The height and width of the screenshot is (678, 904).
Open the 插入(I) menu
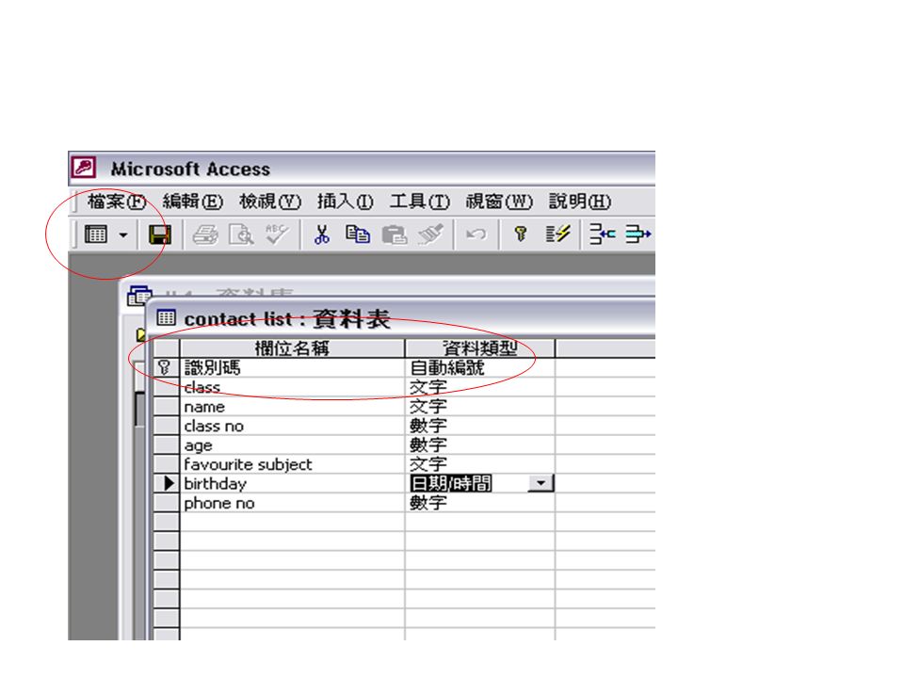[x=345, y=202]
